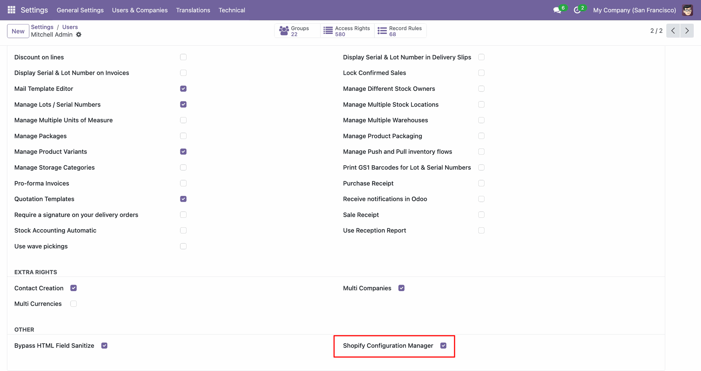
Task: Open Translations menu
Action: (x=193, y=10)
